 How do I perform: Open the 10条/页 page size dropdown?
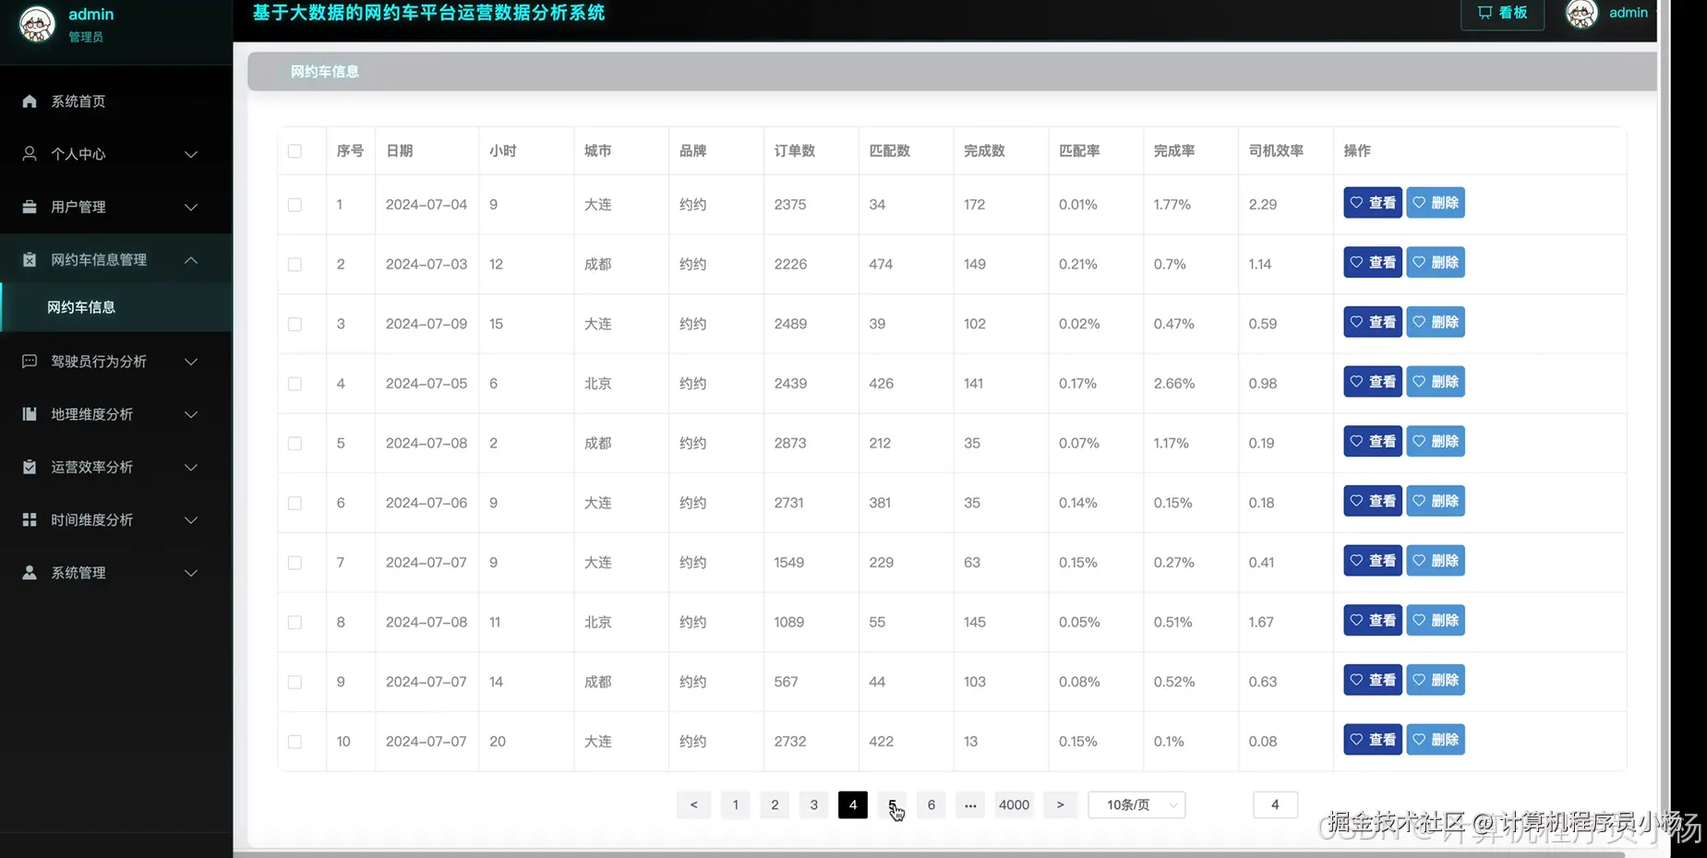pos(1136,804)
